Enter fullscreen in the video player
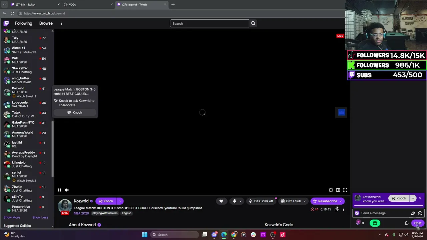 pyautogui.click(x=345, y=190)
